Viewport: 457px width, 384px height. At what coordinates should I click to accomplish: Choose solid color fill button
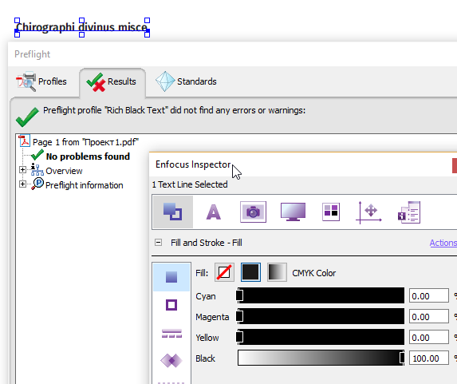click(250, 272)
